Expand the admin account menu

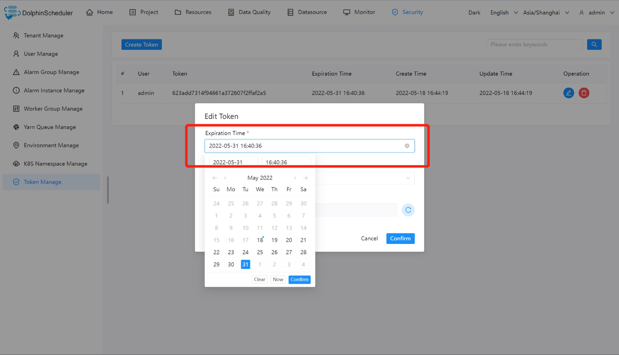pyautogui.click(x=596, y=12)
